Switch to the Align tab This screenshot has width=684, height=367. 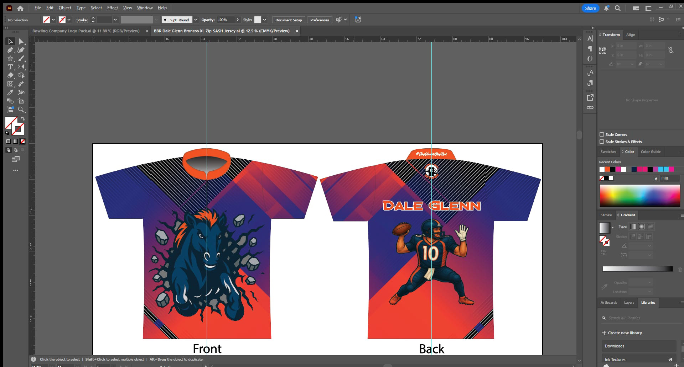tap(631, 35)
